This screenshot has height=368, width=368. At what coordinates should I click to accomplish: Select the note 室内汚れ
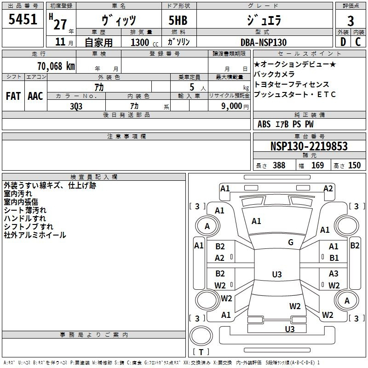tap(18, 194)
